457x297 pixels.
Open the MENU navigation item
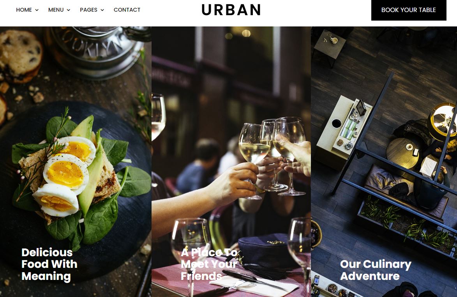pos(56,10)
